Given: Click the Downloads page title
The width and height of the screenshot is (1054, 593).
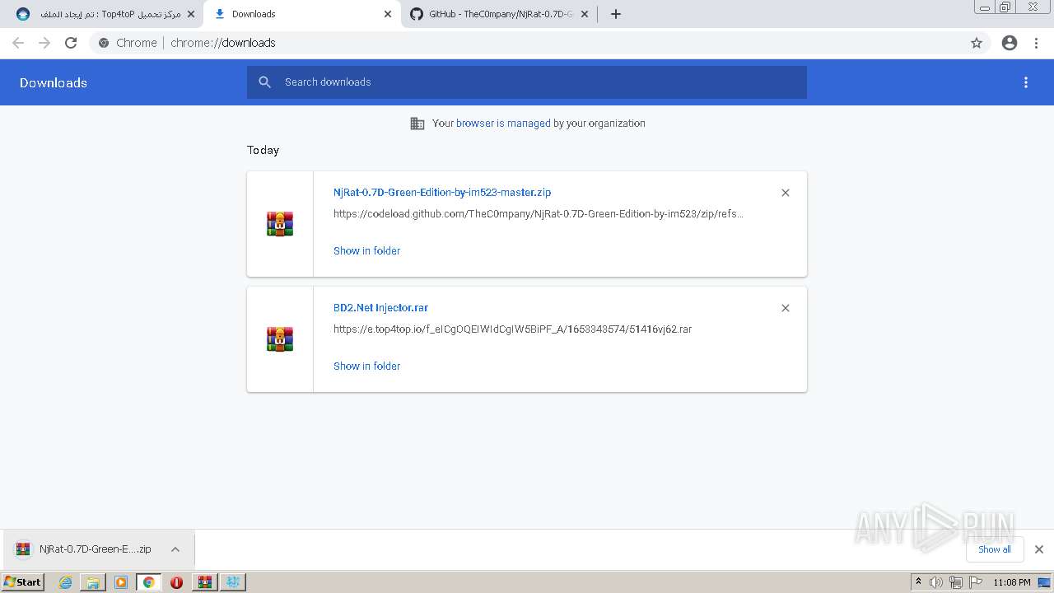Looking at the screenshot, I should pos(54,82).
